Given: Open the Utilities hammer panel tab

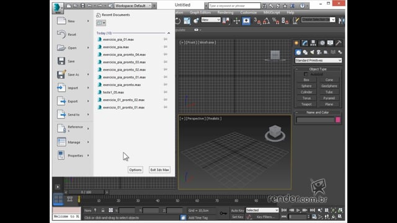Looking at the screenshot, I should [339, 43].
